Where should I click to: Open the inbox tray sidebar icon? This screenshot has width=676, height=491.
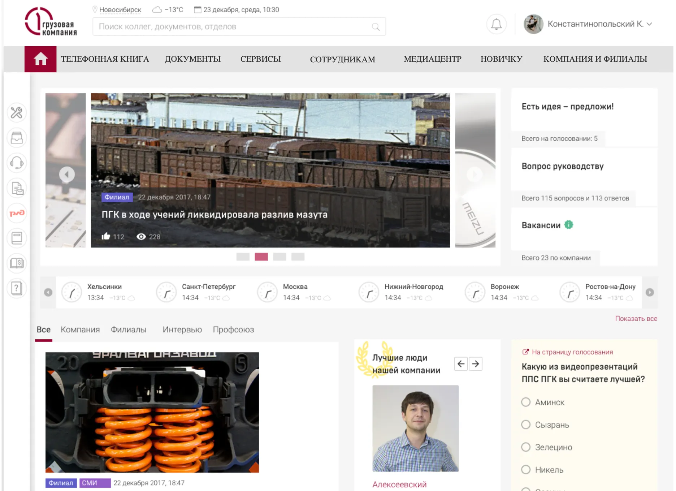tap(17, 138)
